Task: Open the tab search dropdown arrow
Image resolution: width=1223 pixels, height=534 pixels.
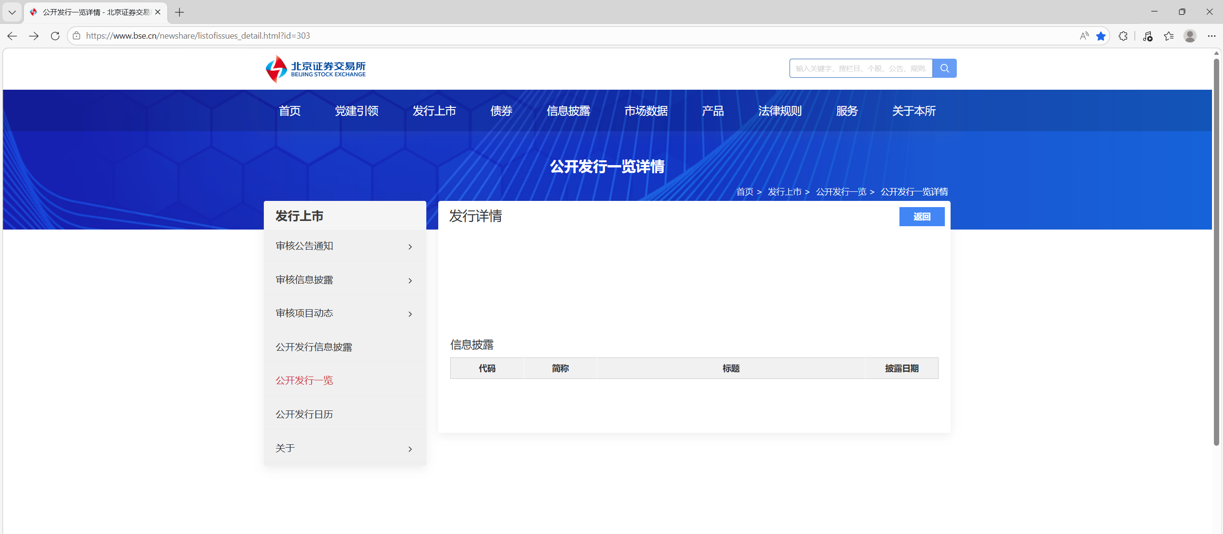Action: point(12,12)
